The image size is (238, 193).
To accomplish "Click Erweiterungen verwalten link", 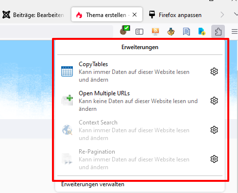I will [x=93, y=184].
